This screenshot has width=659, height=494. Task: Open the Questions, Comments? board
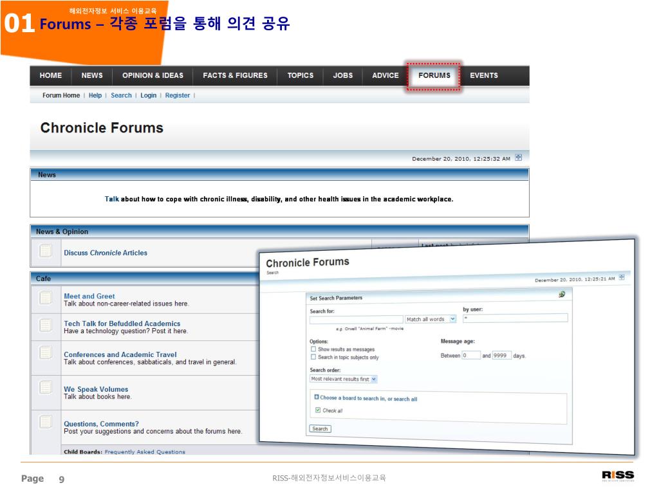[101, 424]
